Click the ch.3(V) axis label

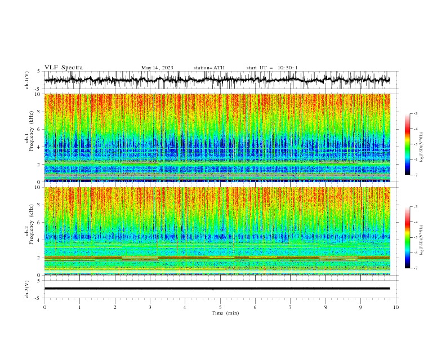point(27,289)
